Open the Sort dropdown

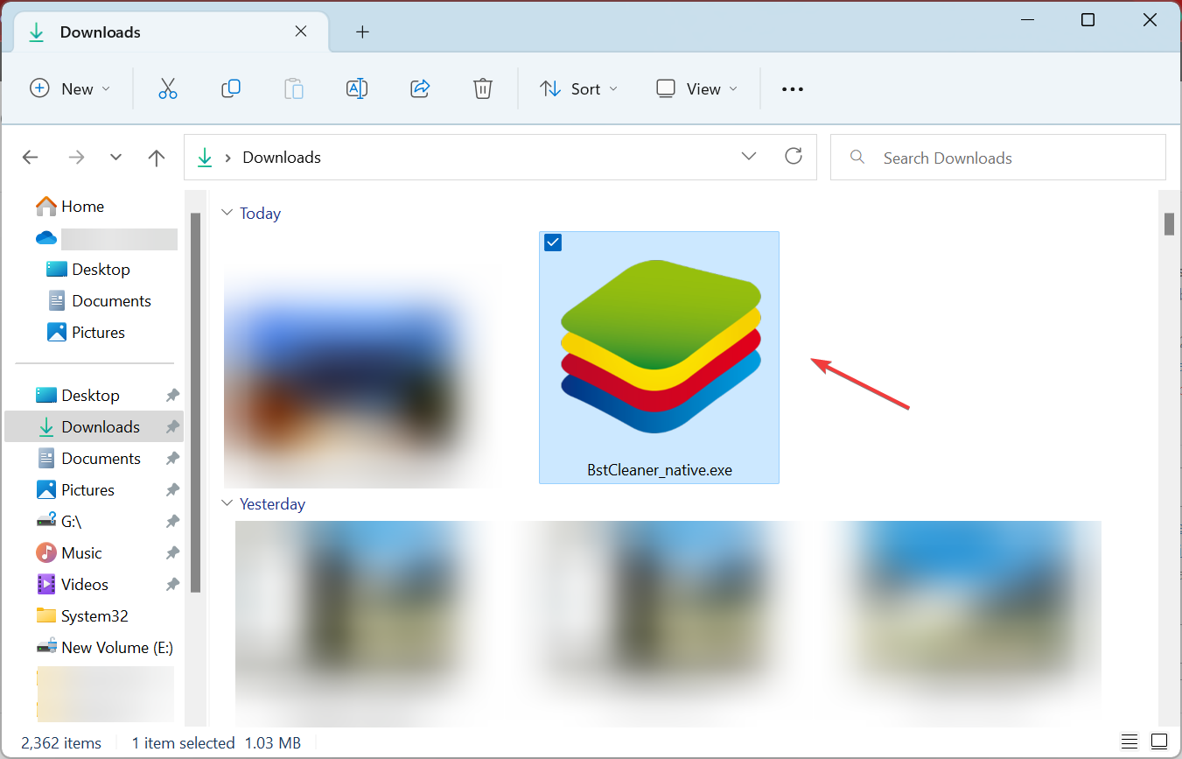578,88
